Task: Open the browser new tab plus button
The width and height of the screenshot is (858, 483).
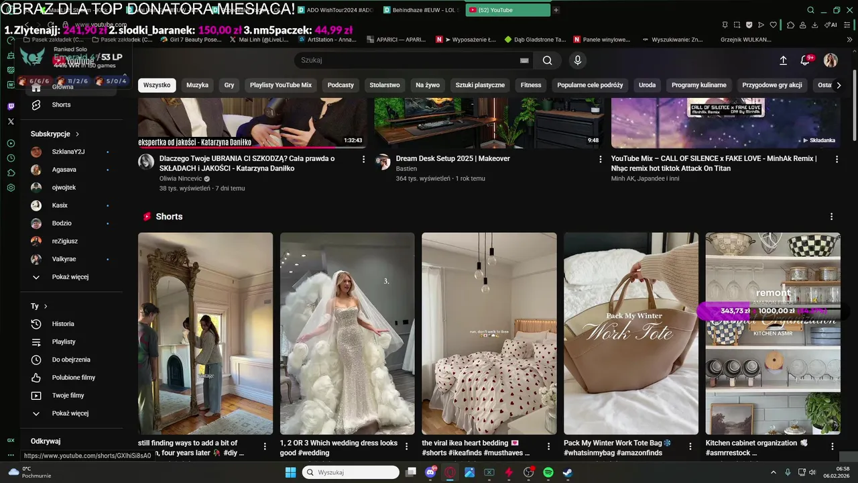Action: (x=556, y=10)
